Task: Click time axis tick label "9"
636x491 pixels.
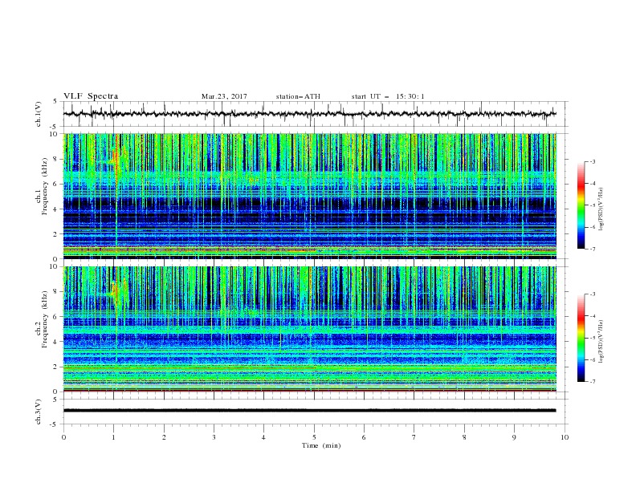Action: pyautogui.click(x=514, y=437)
